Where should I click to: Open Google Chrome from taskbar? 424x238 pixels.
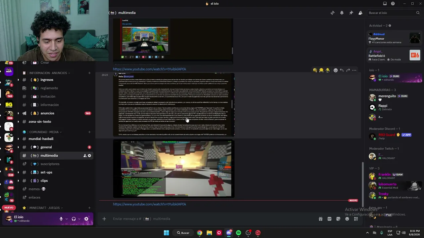(x=199, y=233)
